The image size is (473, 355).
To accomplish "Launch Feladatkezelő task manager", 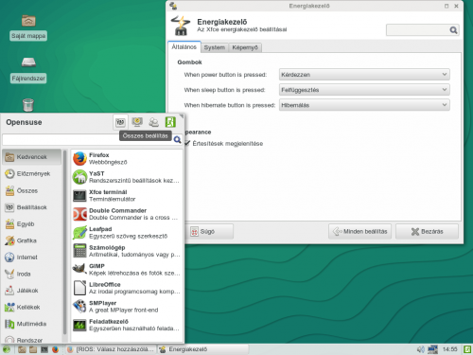I will [127, 325].
